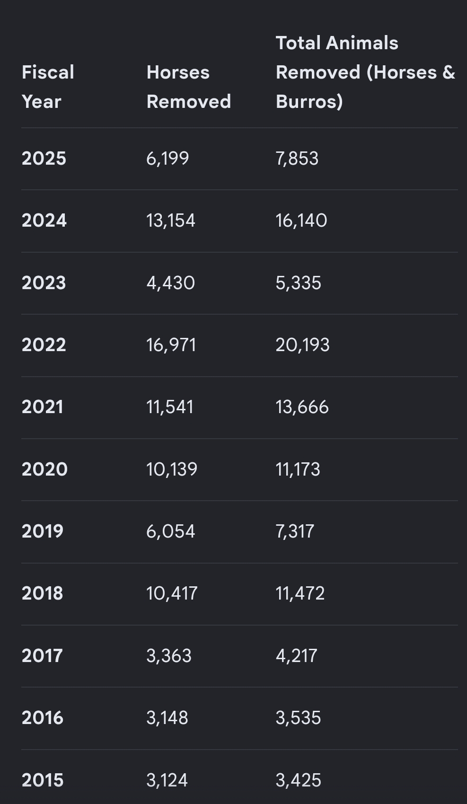Screen dimensions: 467x804
Task: Select horses removed value 3,363
Action: [169, 656]
